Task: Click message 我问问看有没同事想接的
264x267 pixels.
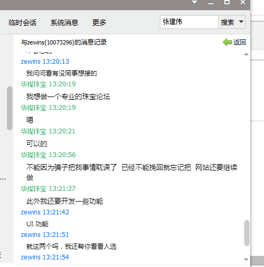Action: [x=62, y=73]
